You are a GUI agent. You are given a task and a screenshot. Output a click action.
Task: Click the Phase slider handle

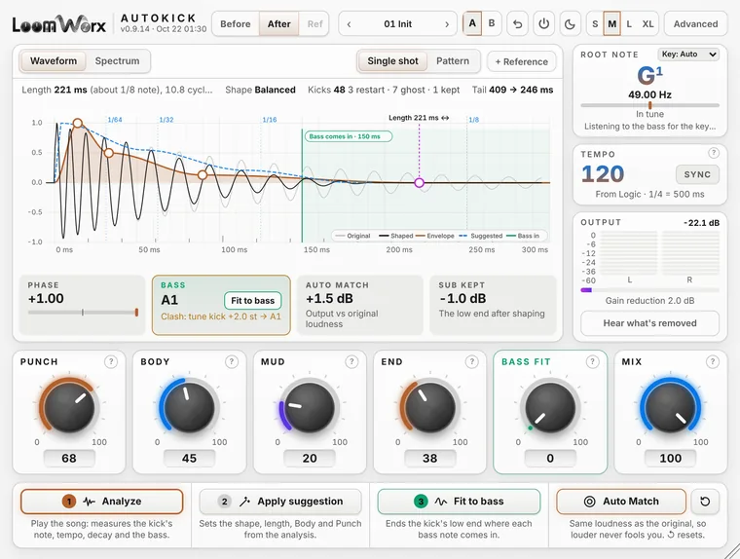136,312
